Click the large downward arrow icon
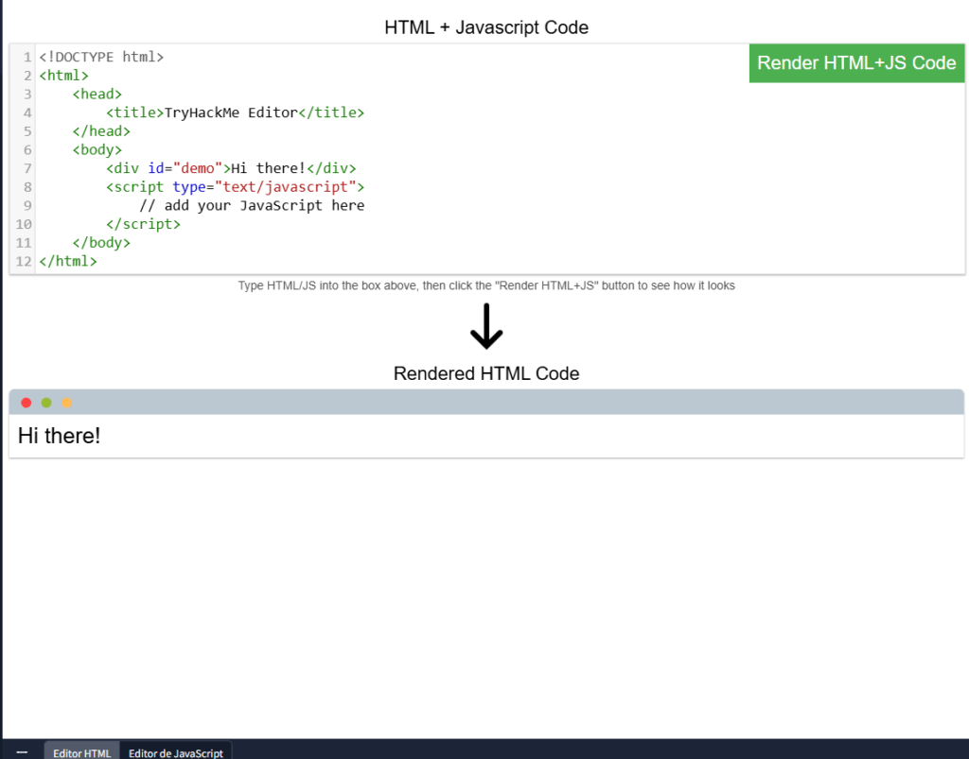 (486, 327)
